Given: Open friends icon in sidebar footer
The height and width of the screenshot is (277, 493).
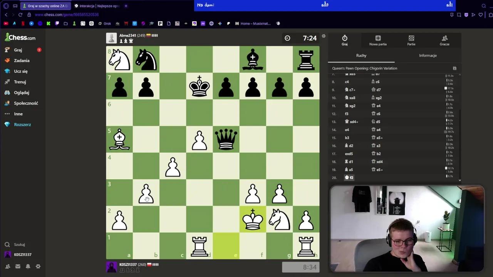Looking at the screenshot, I should 7,266.
